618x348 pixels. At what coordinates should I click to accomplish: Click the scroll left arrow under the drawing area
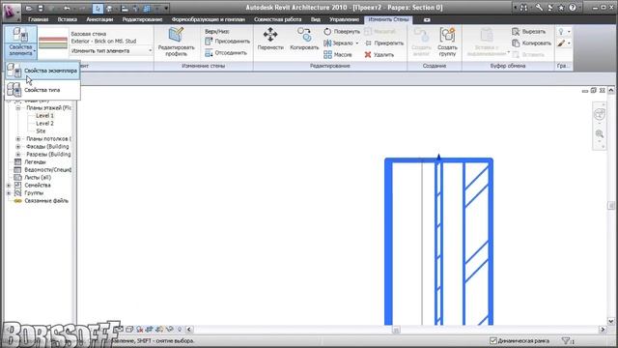189,330
